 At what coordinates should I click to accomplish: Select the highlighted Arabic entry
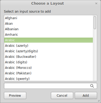coord(49,40)
